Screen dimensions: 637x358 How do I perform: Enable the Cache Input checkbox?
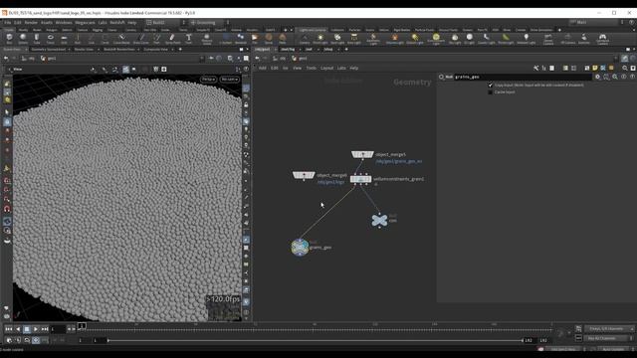point(490,92)
